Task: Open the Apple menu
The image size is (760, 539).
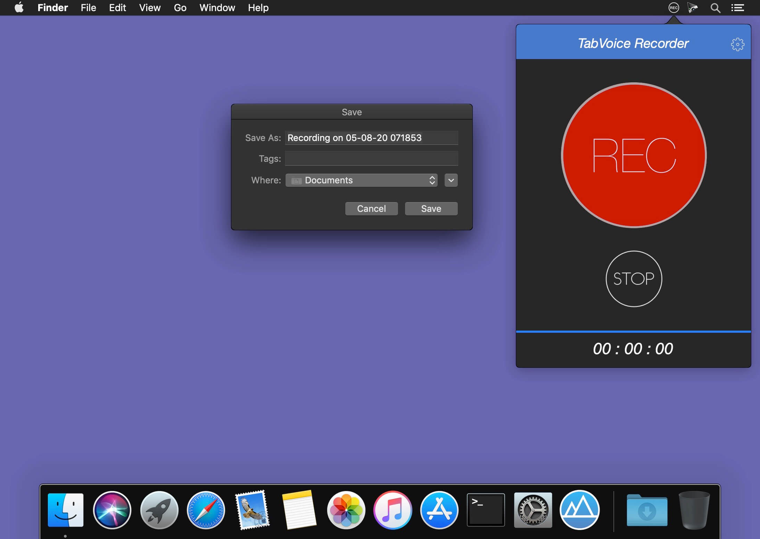Action: [x=19, y=7]
